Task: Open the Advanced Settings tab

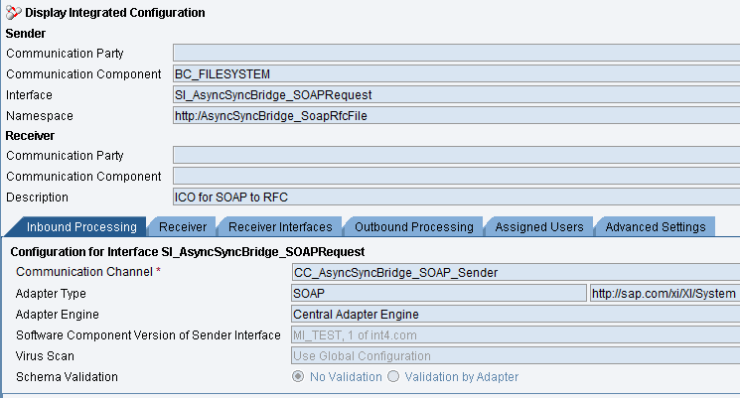Action: pyautogui.click(x=655, y=227)
